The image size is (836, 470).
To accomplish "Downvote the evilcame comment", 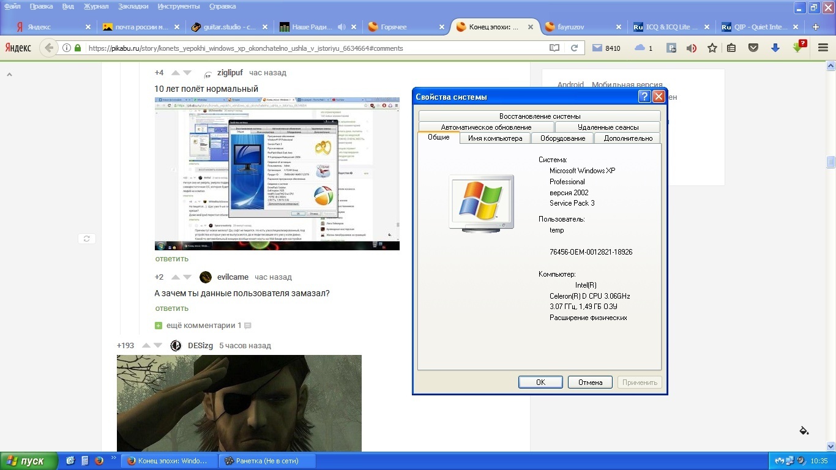I will tap(187, 277).
